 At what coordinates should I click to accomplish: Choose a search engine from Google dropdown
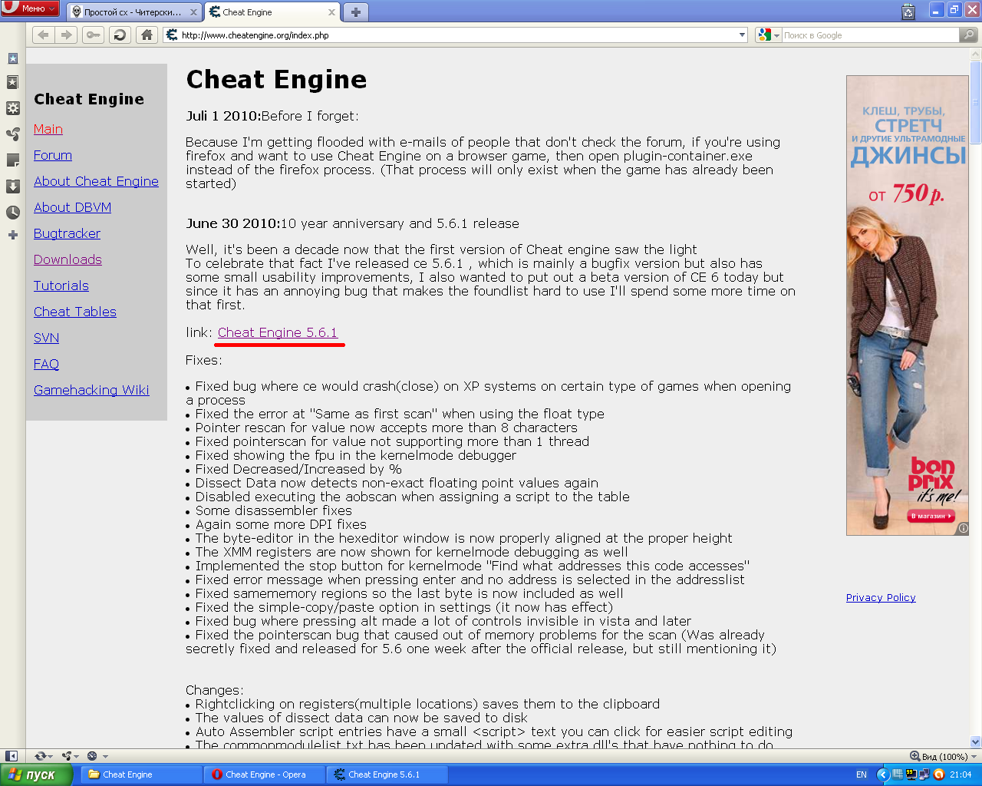click(768, 35)
